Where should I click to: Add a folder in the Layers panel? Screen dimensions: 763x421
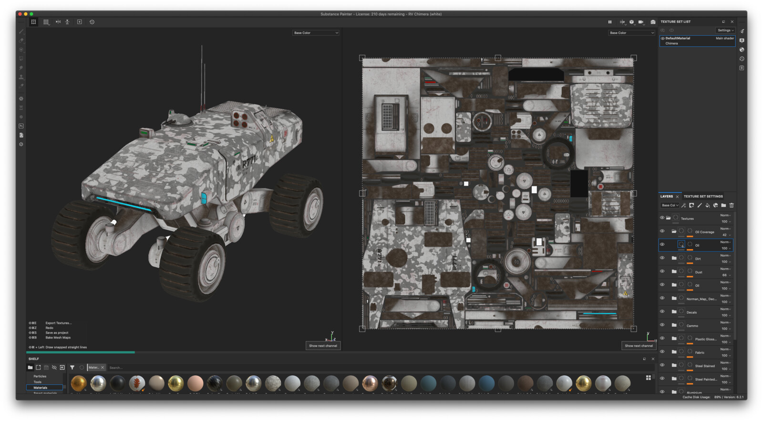723,205
